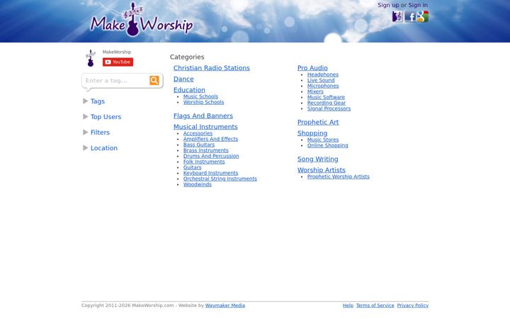Open the Flags And Banners category
This screenshot has height=319, width=510.
click(203, 116)
